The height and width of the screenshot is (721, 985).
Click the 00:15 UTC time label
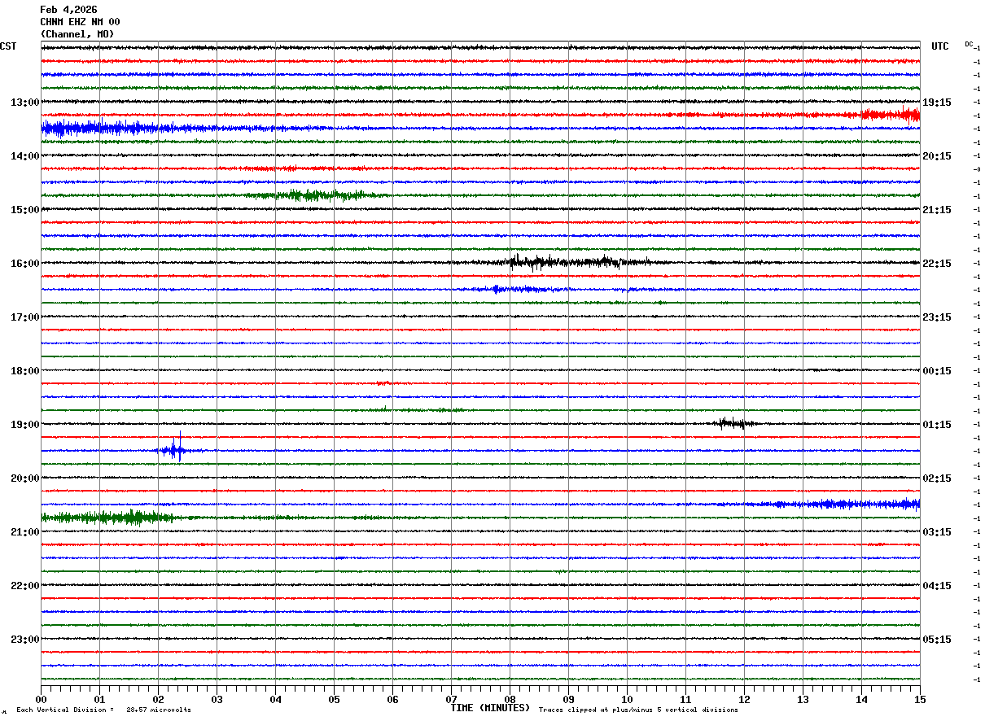[x=937, y=371]
